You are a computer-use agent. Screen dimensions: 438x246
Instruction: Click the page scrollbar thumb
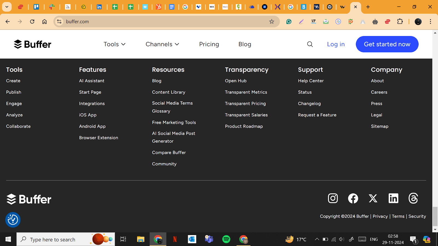pos(435,216)
